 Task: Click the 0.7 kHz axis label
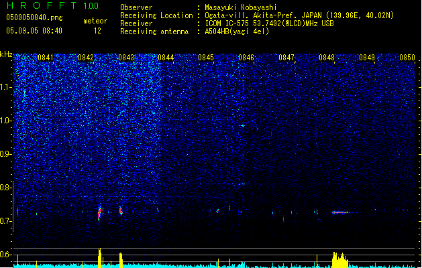[x=6, y=221]
